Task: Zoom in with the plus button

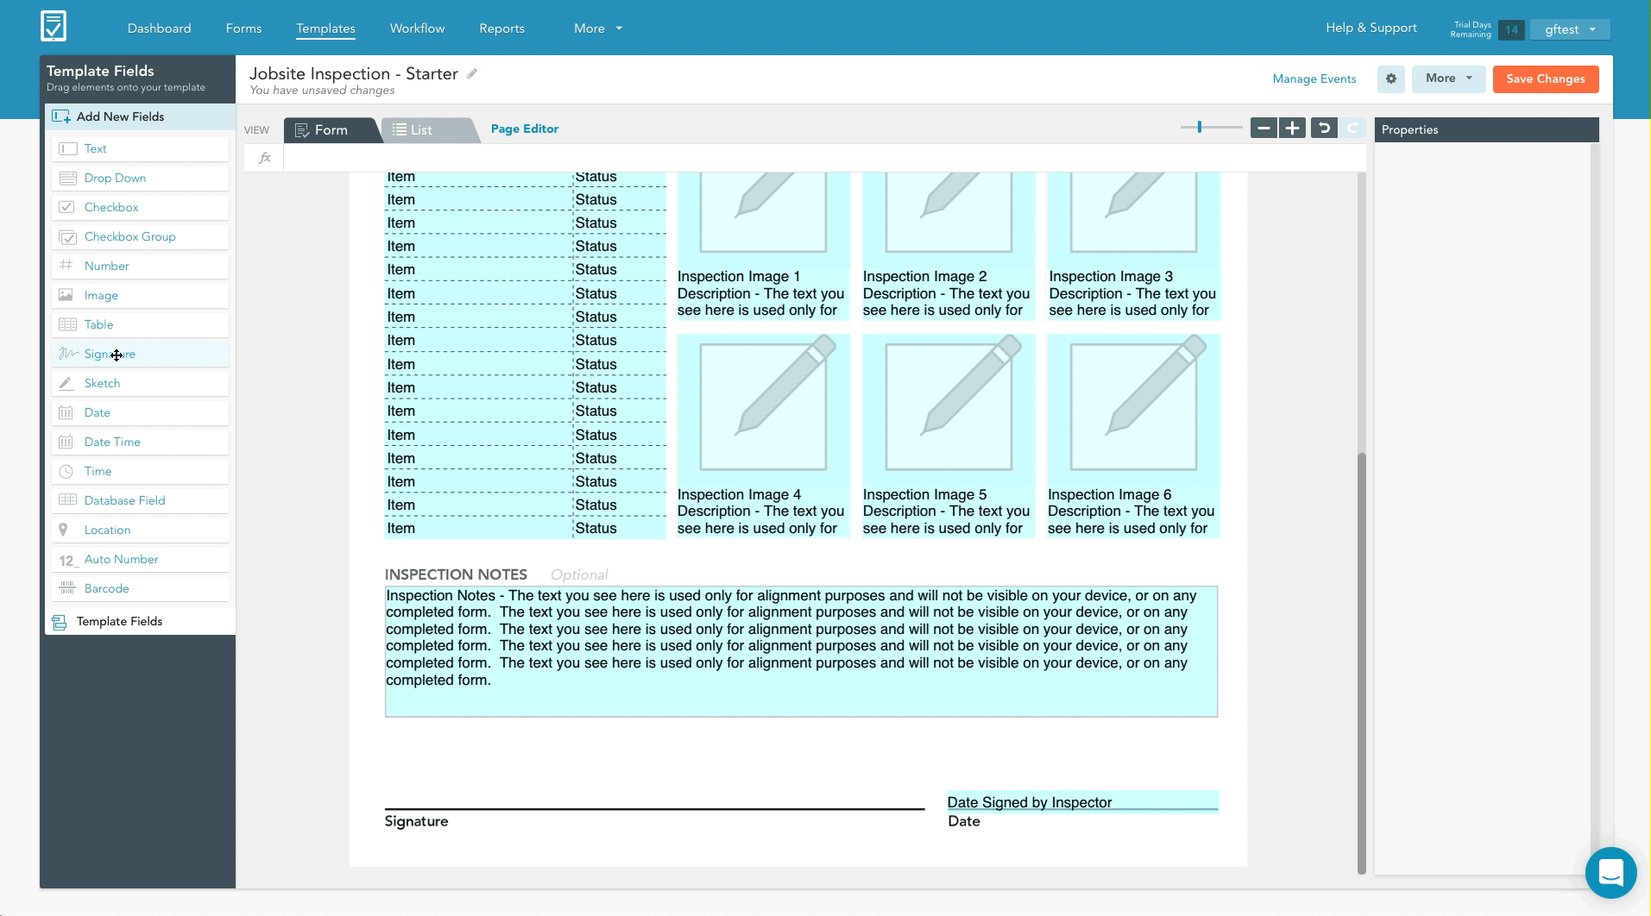Action: pyautogui.click(x=1292, y=129)
